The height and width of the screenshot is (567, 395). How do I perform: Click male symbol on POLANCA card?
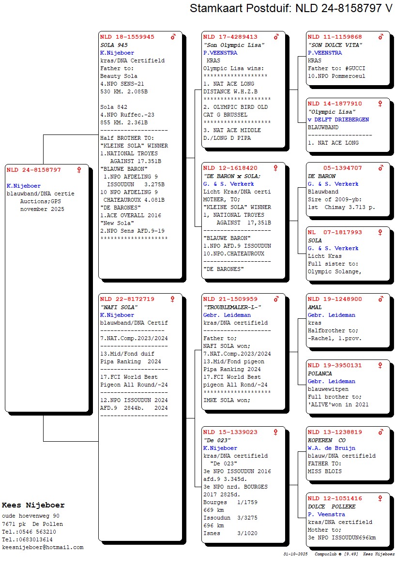pos(381,366)
